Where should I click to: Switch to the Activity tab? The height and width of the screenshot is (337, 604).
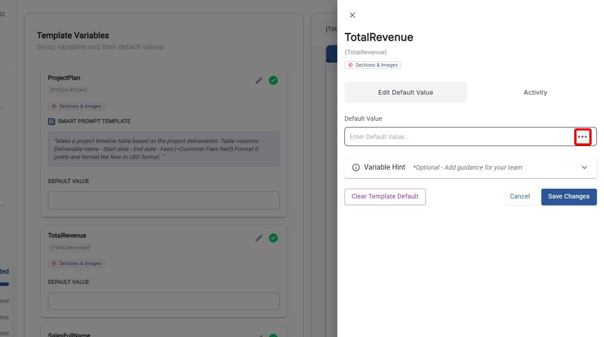535,92
